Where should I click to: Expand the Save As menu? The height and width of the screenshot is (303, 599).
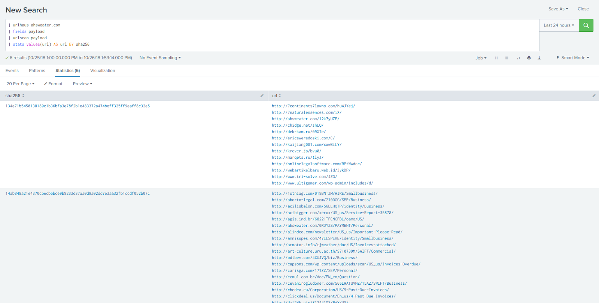[558, 9]
